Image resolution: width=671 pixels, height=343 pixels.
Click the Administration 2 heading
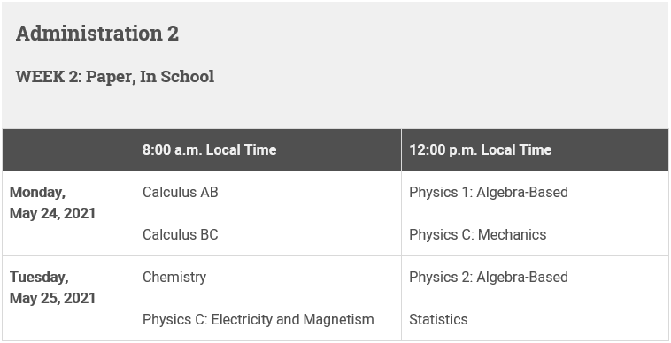[x=97, y=34]
